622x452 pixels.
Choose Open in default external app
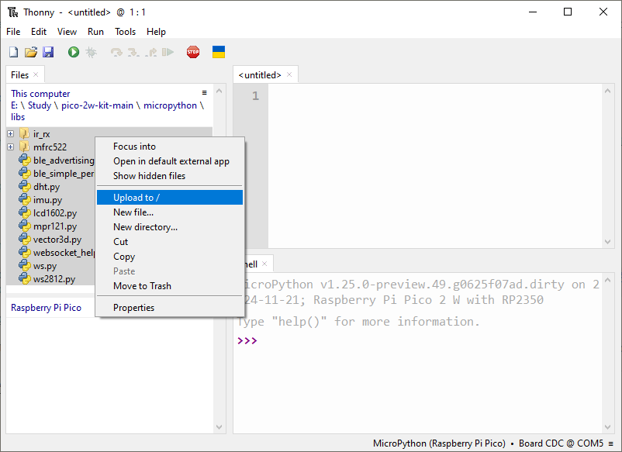pos(170,161)
